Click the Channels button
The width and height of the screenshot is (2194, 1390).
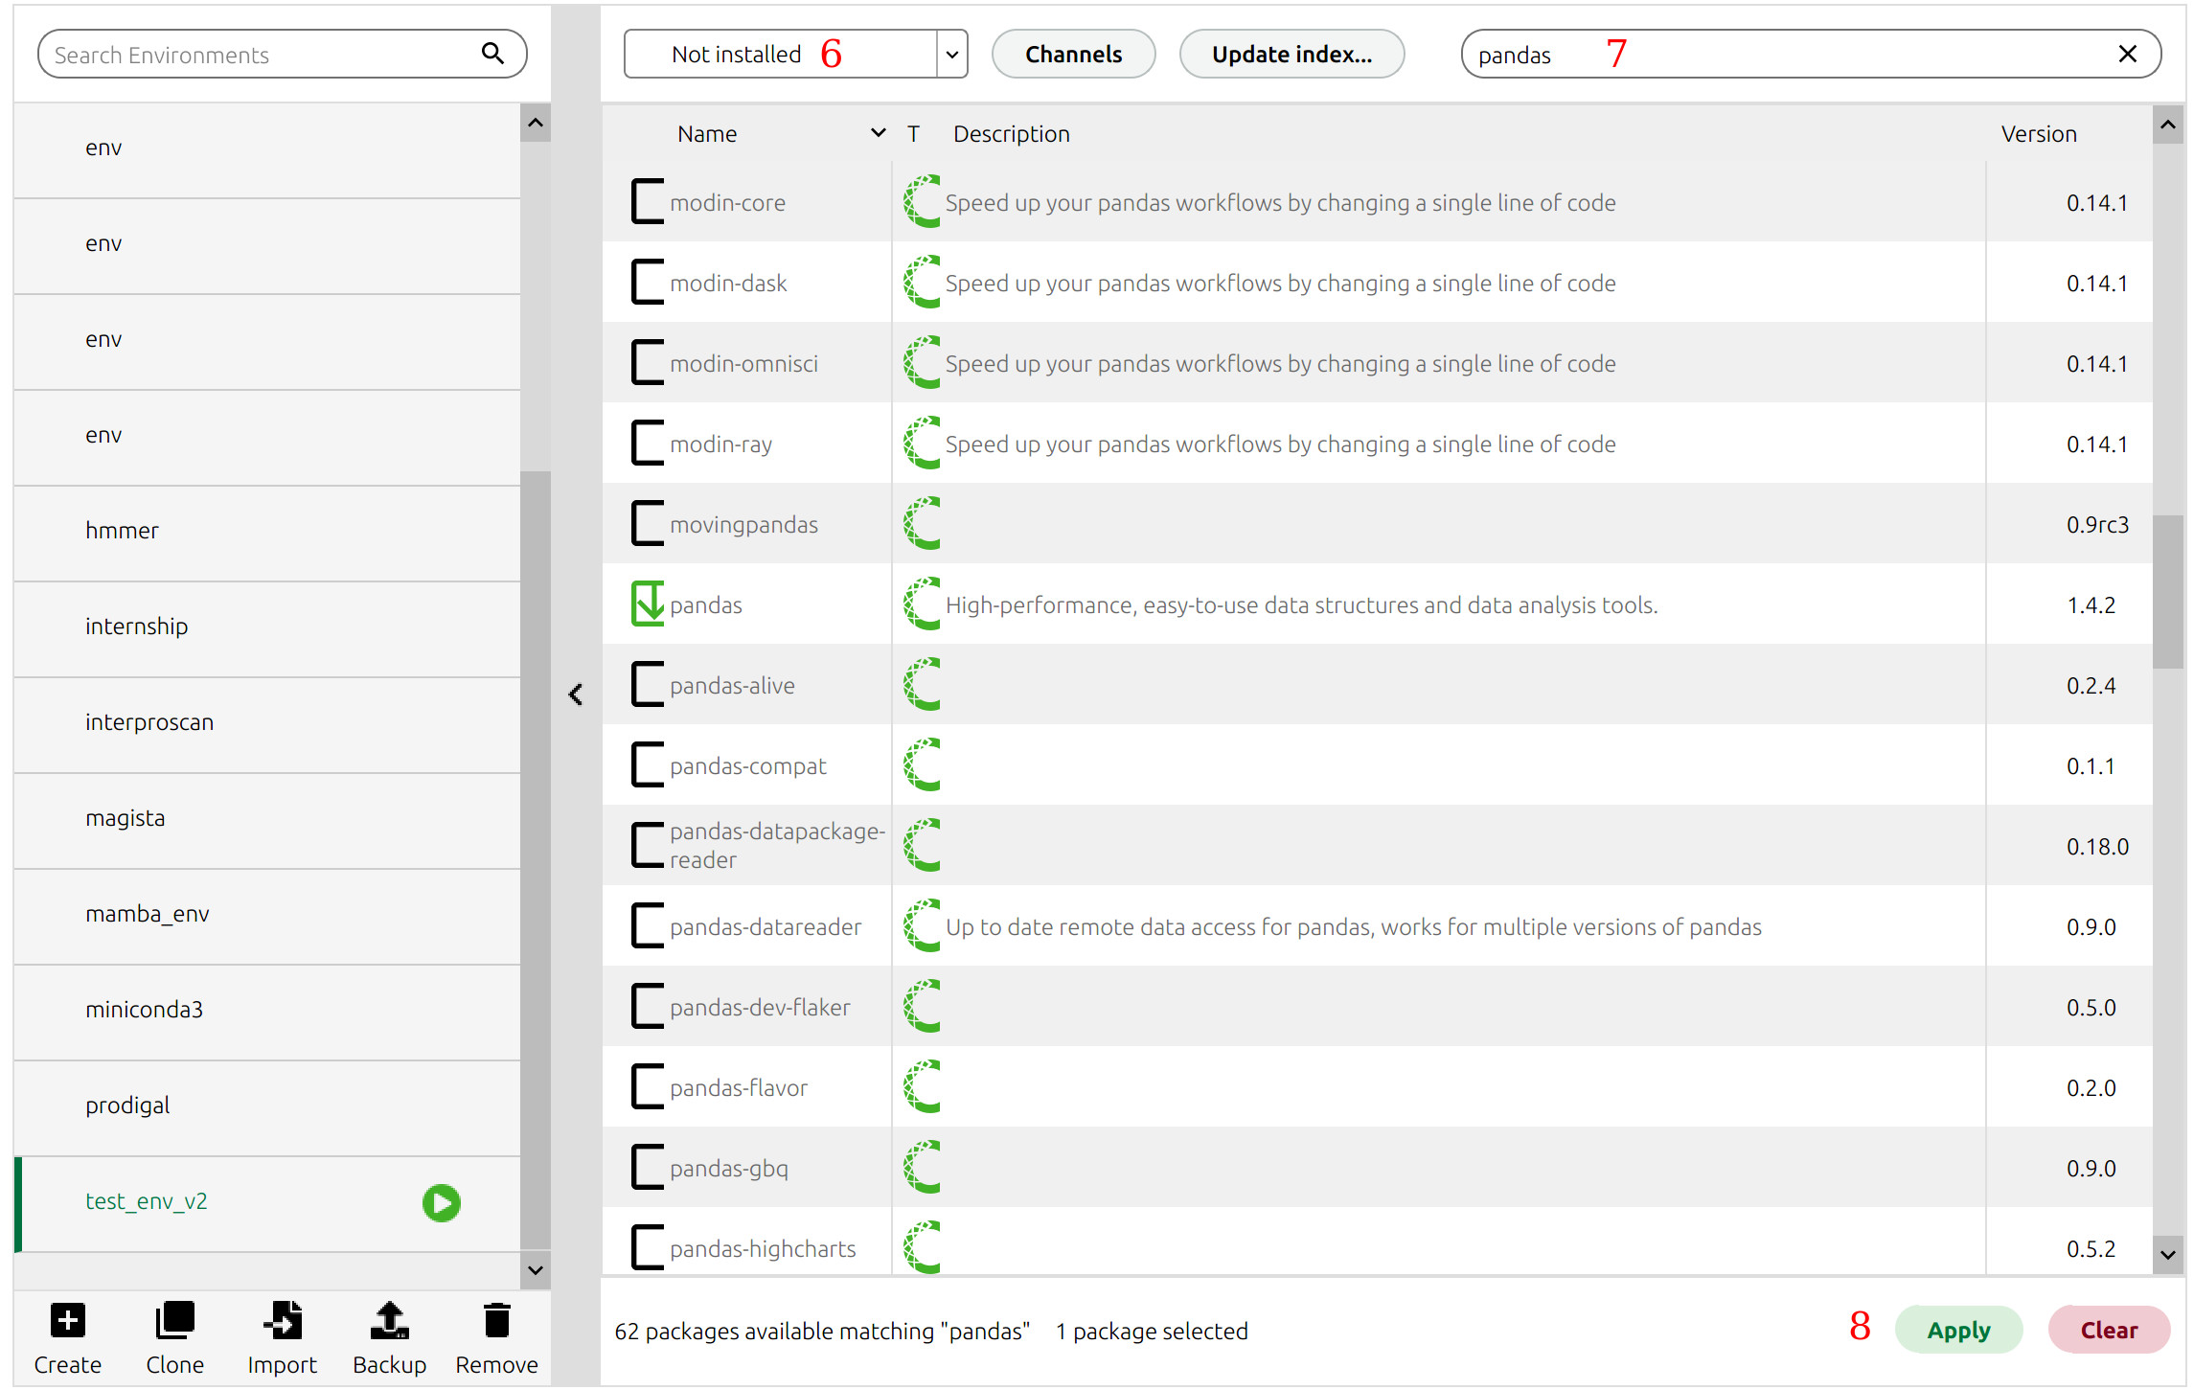click(x=1073, y=54)
